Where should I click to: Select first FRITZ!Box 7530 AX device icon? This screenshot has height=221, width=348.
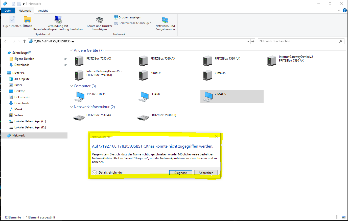coord(79,61)
